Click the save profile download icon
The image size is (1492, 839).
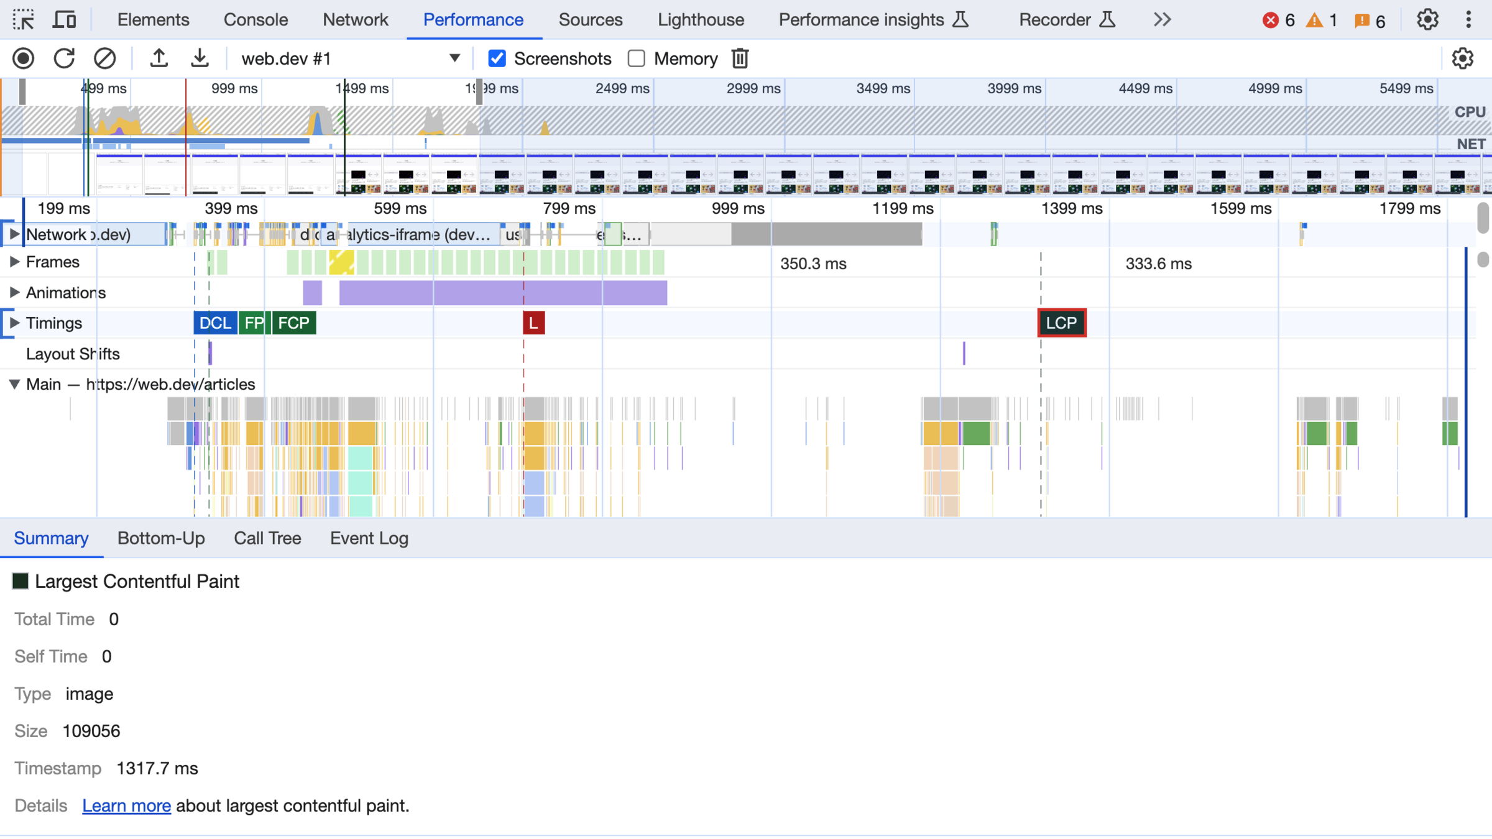[x=200, y=58]
